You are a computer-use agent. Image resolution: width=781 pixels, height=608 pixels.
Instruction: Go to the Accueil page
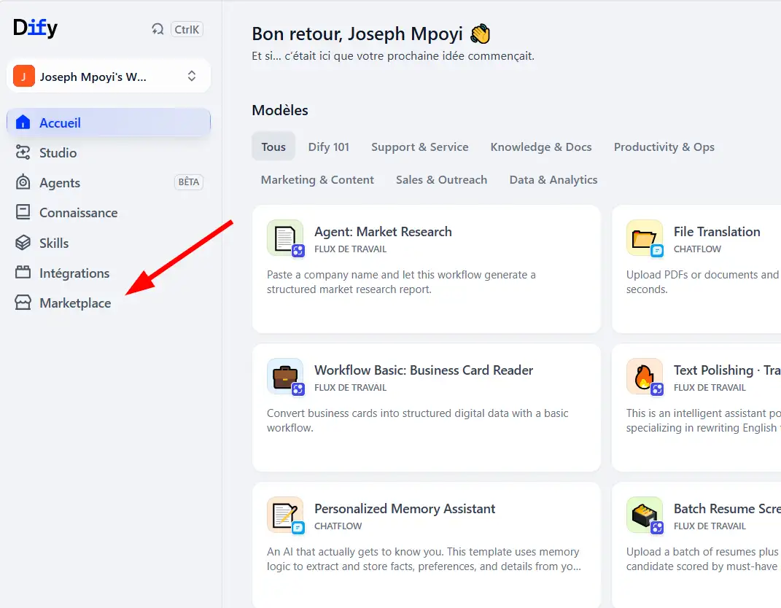[109, 122]
